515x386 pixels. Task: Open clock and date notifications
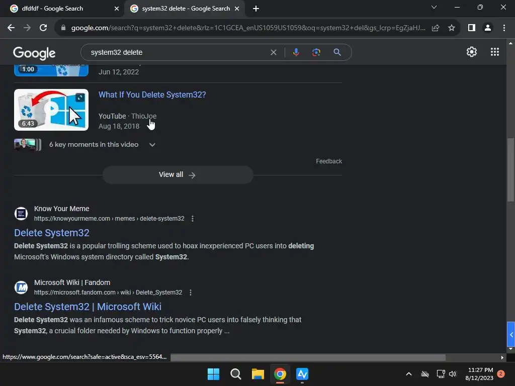(479, 374)
